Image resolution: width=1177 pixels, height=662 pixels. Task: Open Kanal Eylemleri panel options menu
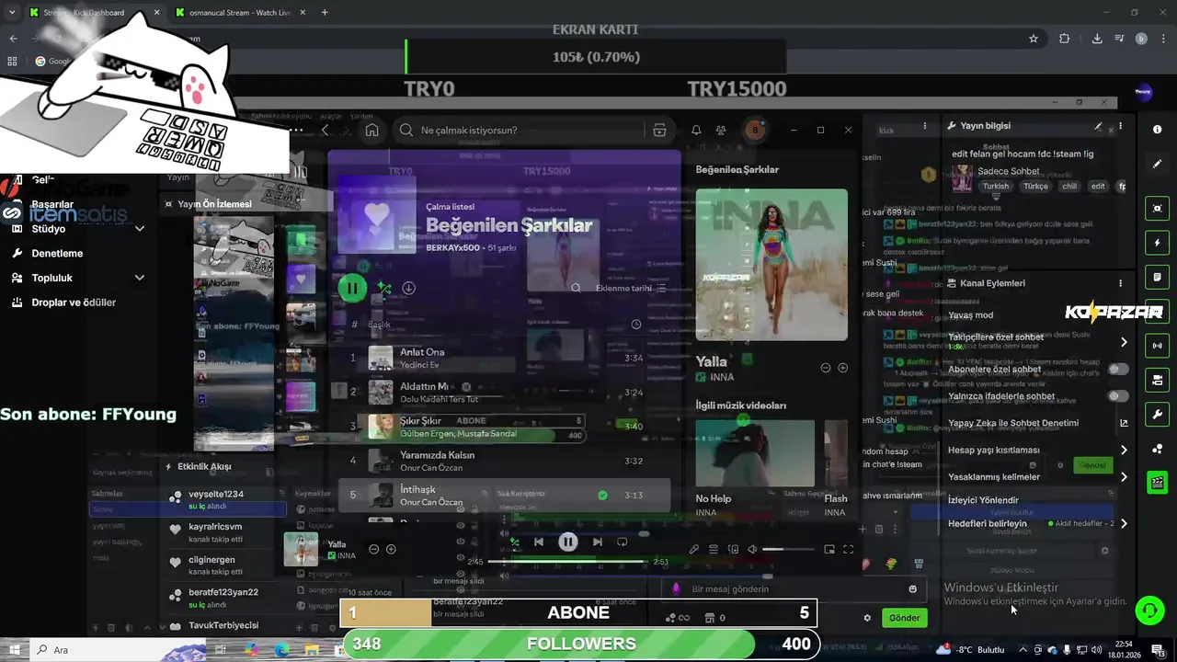(1120, 283)
